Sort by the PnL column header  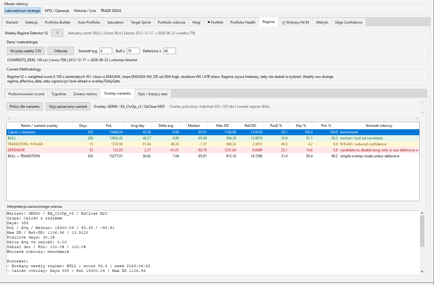(x=109, y=126)
